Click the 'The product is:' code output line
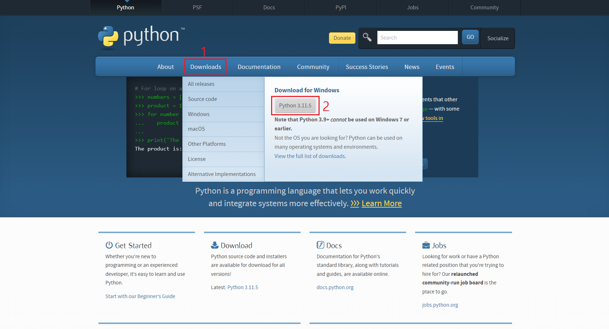The image size is (609, 329). [158, 149]
